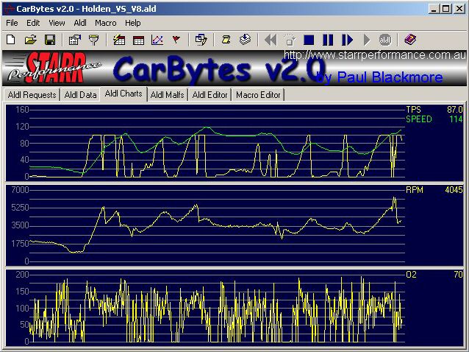Open the requests table icon with lightning bolt
The image size is (469, 352).
119,40
